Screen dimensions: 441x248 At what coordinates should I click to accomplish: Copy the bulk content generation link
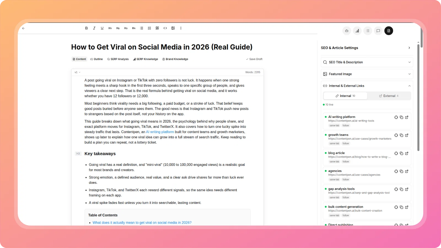tap(401, 207)
